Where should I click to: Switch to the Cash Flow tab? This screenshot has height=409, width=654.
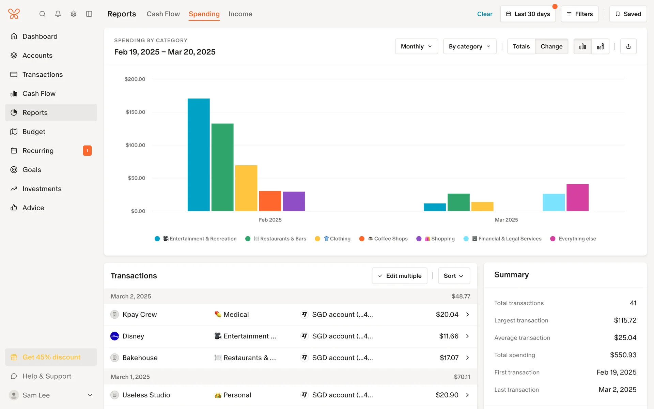tap(163, 14)
